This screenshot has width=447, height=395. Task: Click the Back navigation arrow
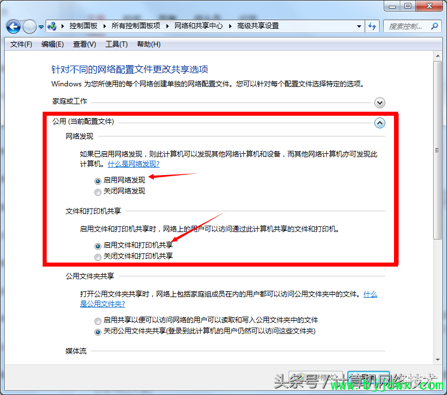pos(13,27)
